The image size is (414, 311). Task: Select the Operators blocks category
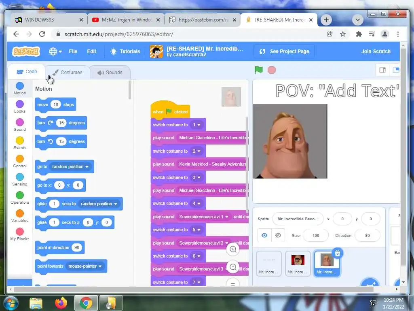pyautogui.click(x=20, y=198)
